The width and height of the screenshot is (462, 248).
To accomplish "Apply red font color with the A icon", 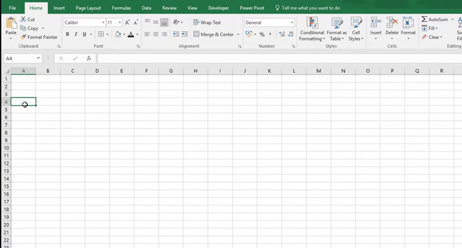I will (x=131, y=34).
